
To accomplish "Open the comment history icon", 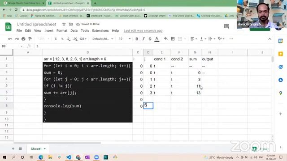I will (226, 26).
